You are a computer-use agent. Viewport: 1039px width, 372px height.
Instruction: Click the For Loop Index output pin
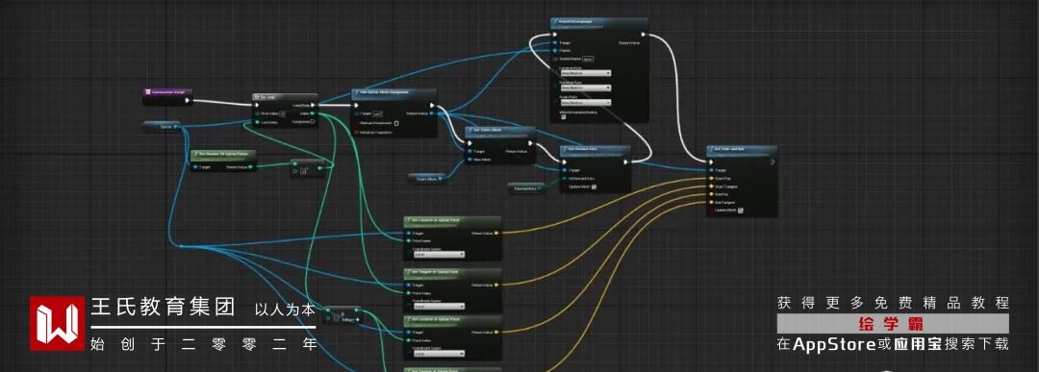[313, 113]
